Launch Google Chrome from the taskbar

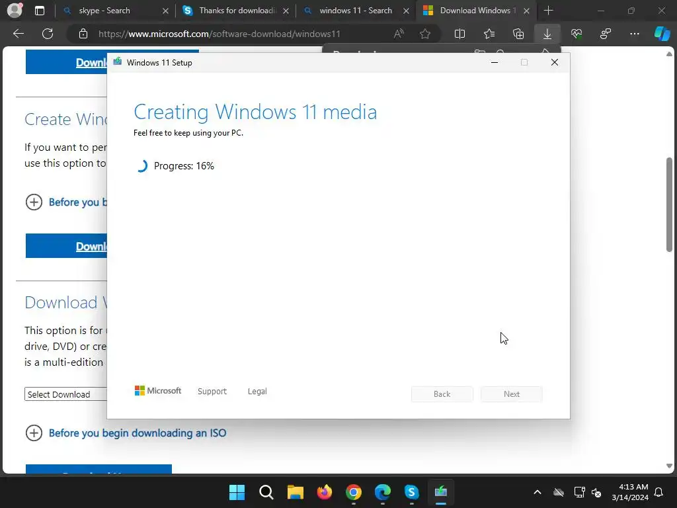coord(353,492)
